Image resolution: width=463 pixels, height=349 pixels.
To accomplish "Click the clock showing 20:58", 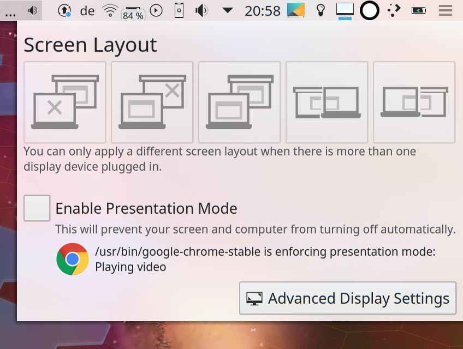I will point(263,10).
